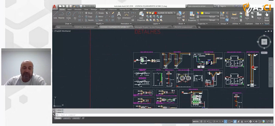275x126 pixels.
Task: Open the Yellow object color dropdown
Action: pos(218,13)
